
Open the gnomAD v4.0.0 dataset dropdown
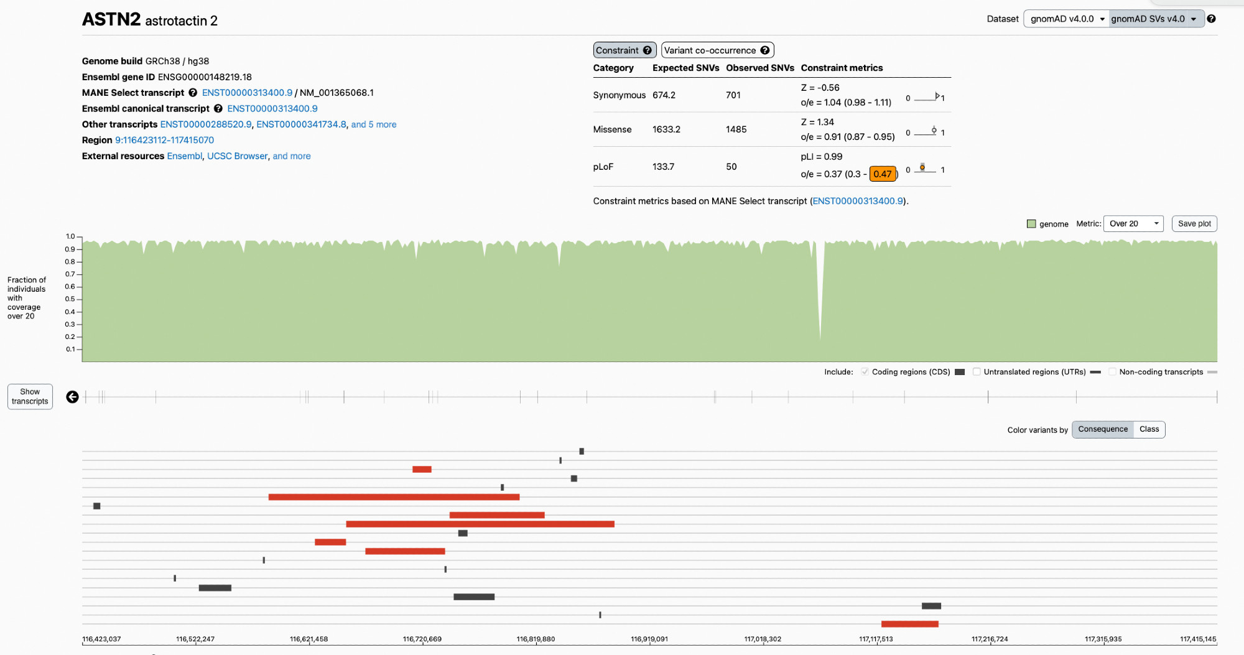tap(1066, 19)
